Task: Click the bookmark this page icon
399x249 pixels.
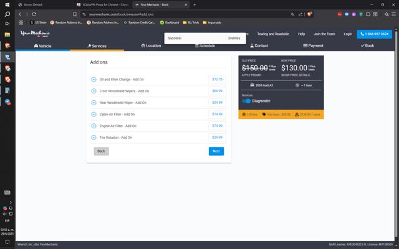Action: 75,14
